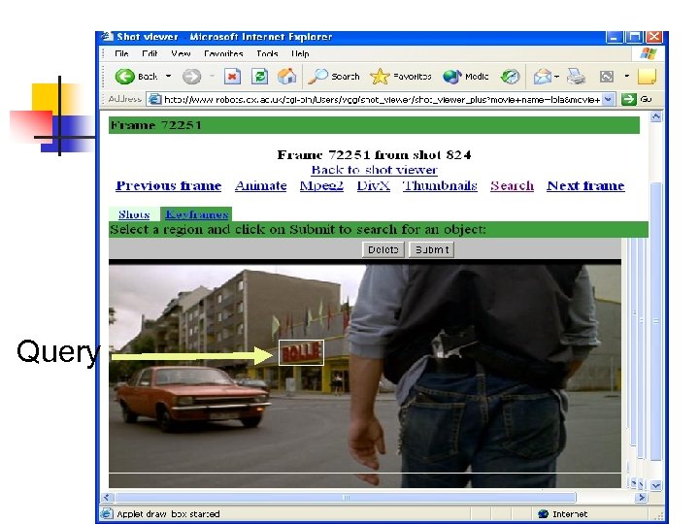The height and width of the screenshot is (524, 699).
Task: Click the History icon in toolbar
Action: click(510, 77)
